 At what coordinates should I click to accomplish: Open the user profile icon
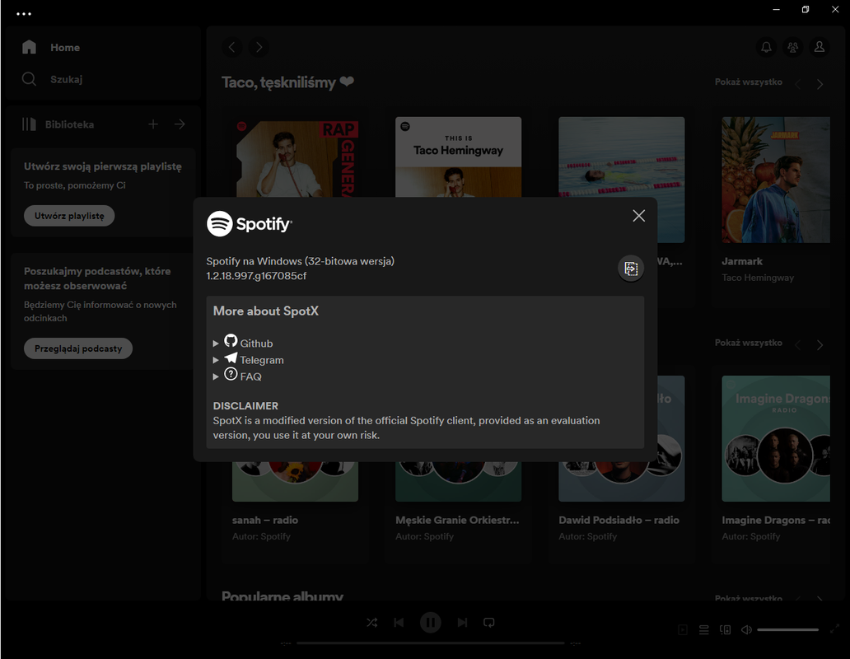(x=819, y=47)
